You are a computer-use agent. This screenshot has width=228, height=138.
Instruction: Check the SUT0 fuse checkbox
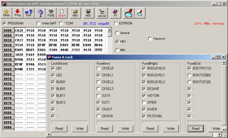tap(98, 96)
